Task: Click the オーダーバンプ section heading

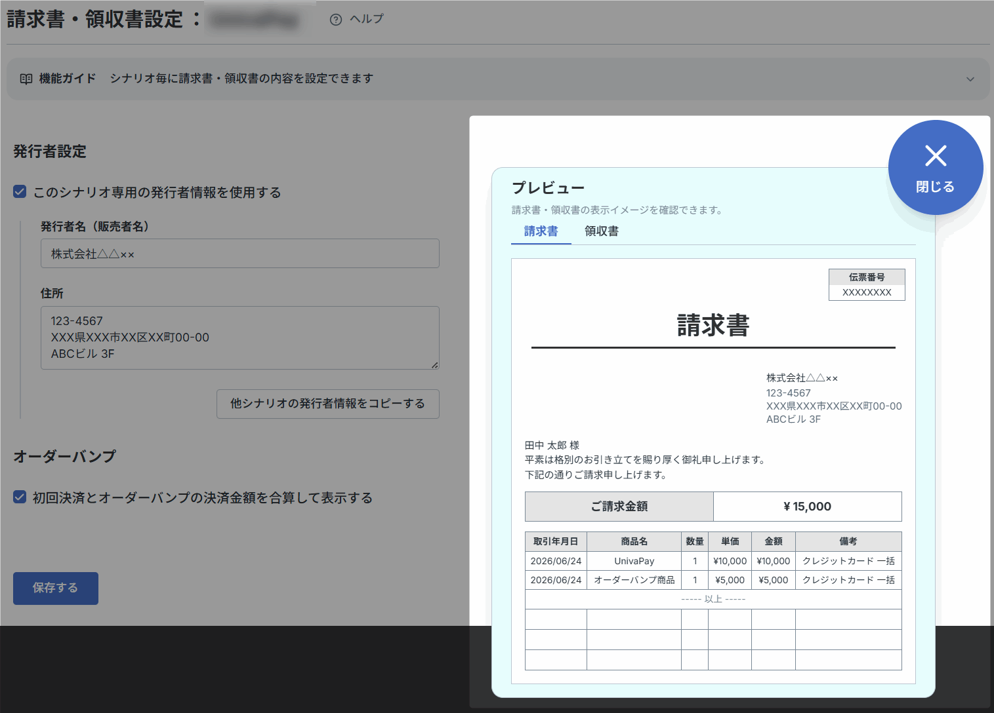Action: click(65, 456)
